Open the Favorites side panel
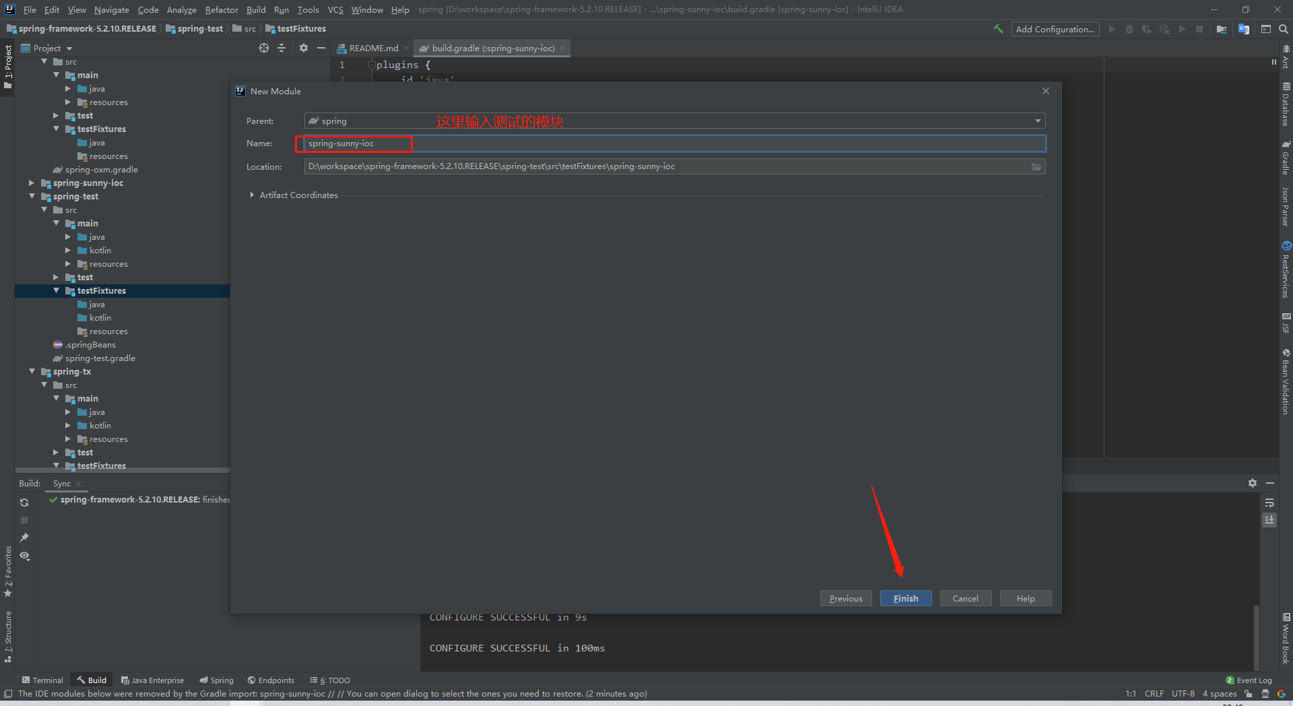1293x706 pixels. (x=7, y=571)
